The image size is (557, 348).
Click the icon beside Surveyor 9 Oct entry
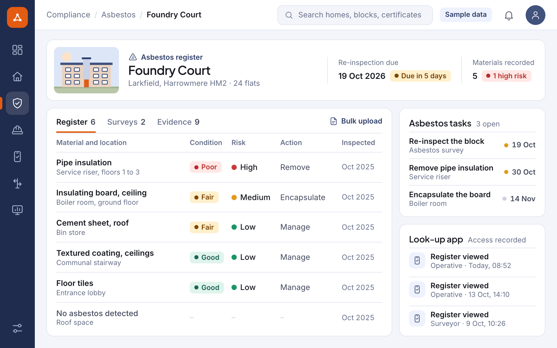(x=417, y=318)
